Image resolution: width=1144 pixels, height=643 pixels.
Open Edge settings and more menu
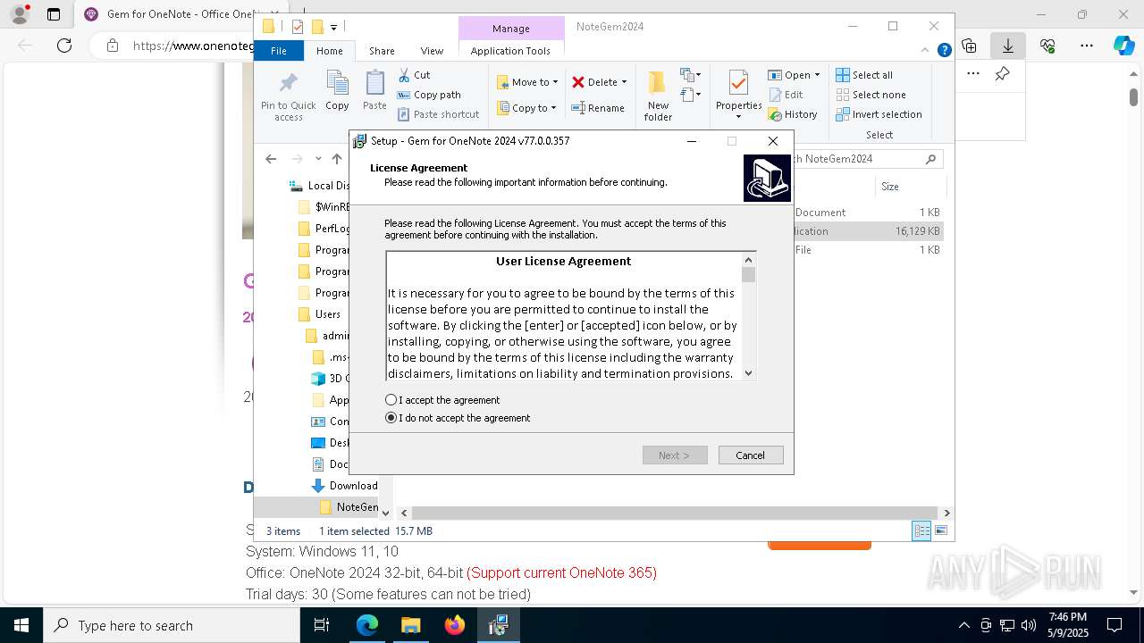tap(1087, 46)
